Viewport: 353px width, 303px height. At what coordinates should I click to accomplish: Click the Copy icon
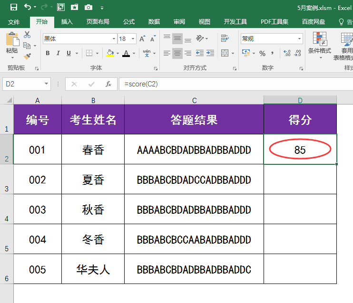(x=27, y=46)
